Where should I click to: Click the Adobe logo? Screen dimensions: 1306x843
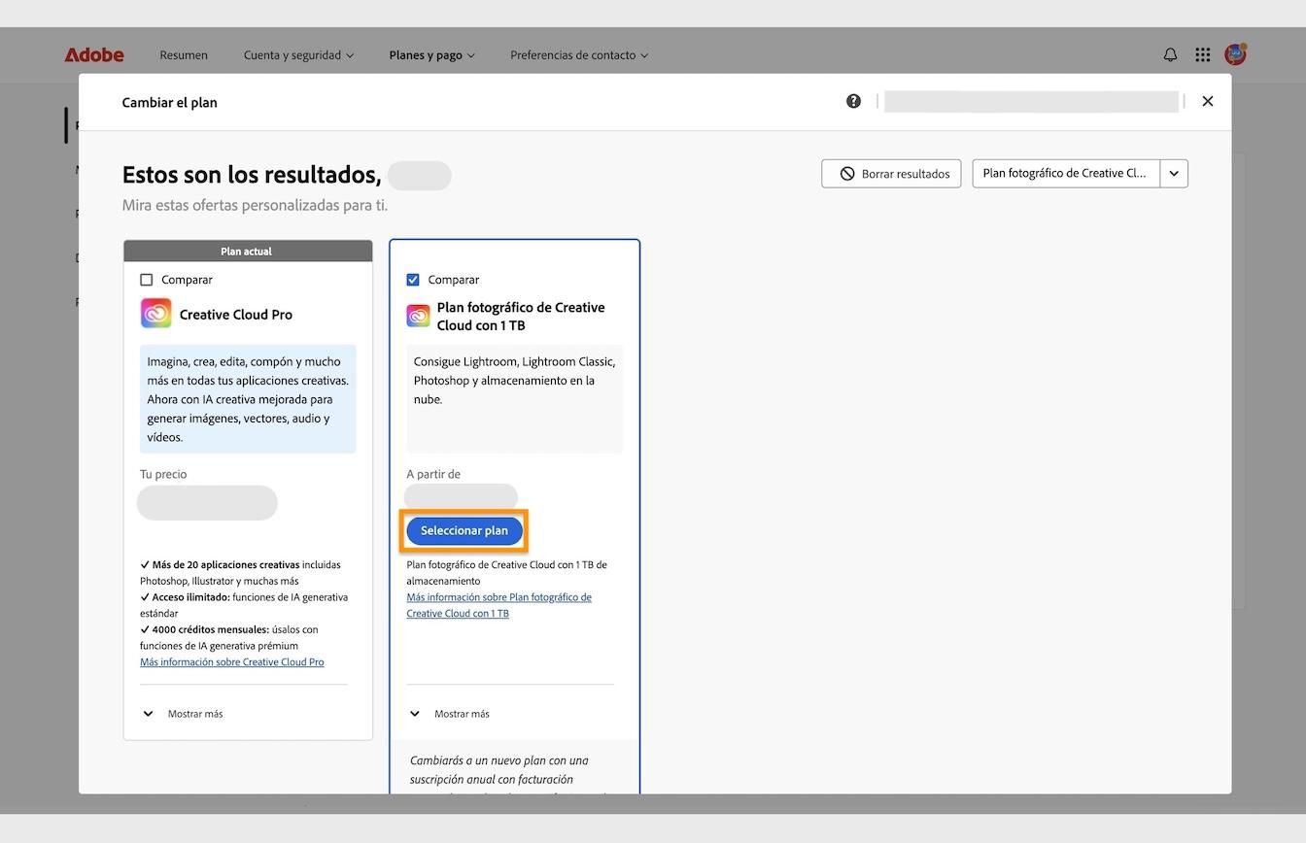tap(94, 55)
